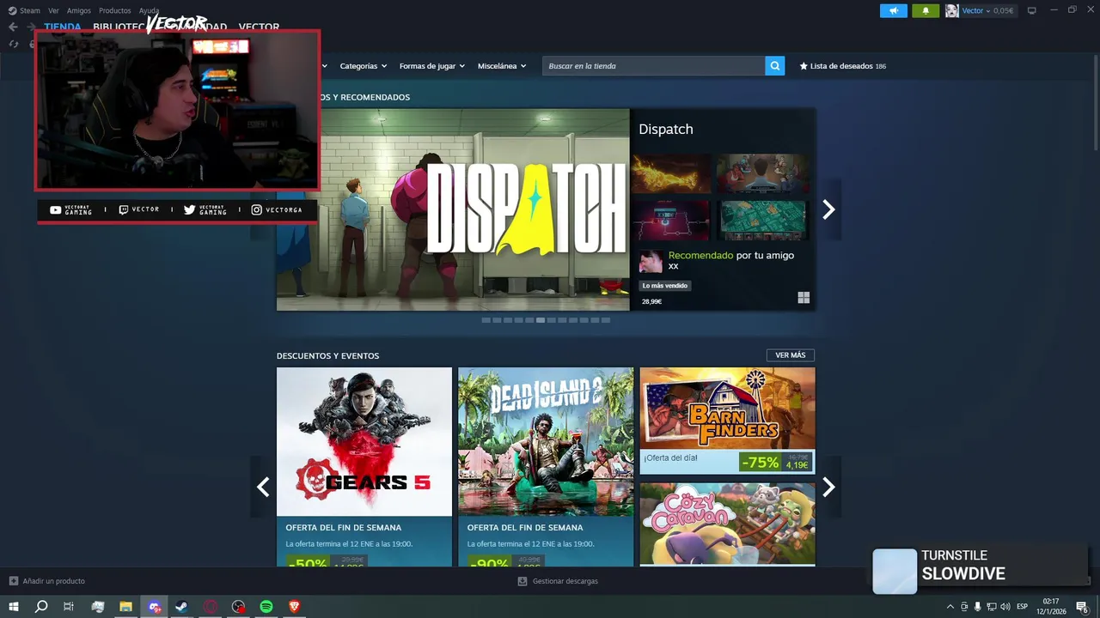Click the ESP language indicator
The width and height of the screenshot is (1100, 618).
(x=1023, y=607)
